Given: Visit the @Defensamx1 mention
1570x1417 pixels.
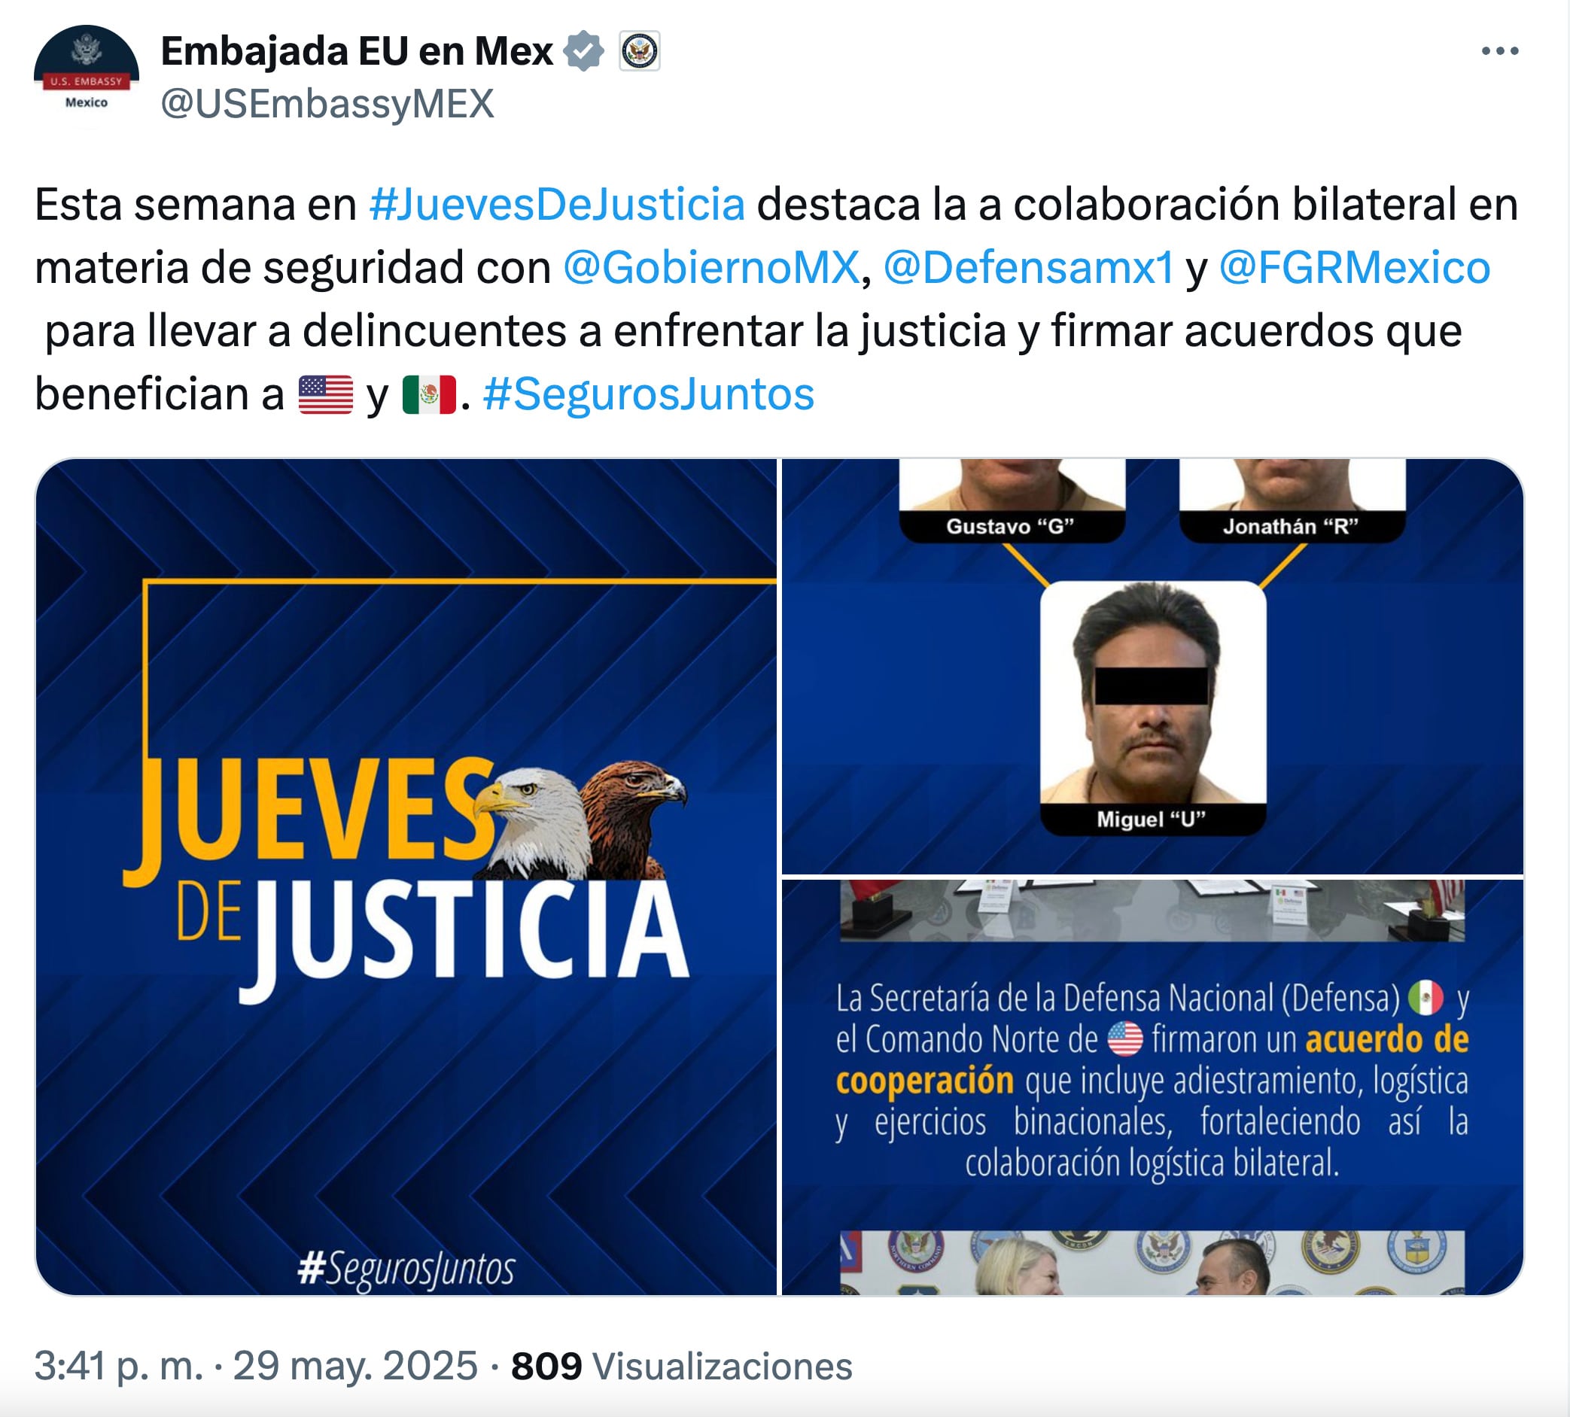Looking at the screenshot, I should [x=1028, y=268].
